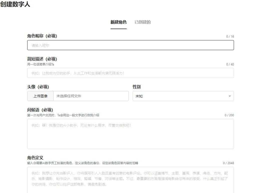
Task: Focus the 简短描述 description input box
Action: point(130,73)
